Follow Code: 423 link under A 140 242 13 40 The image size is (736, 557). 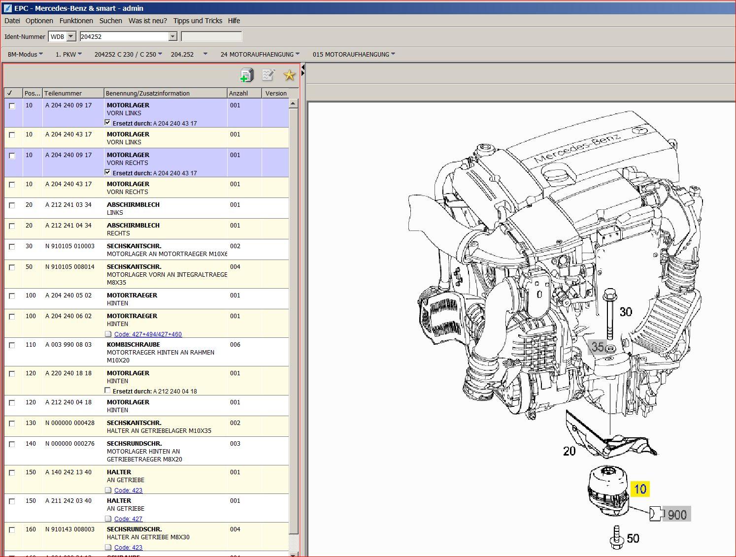click(x=128, y=491)
